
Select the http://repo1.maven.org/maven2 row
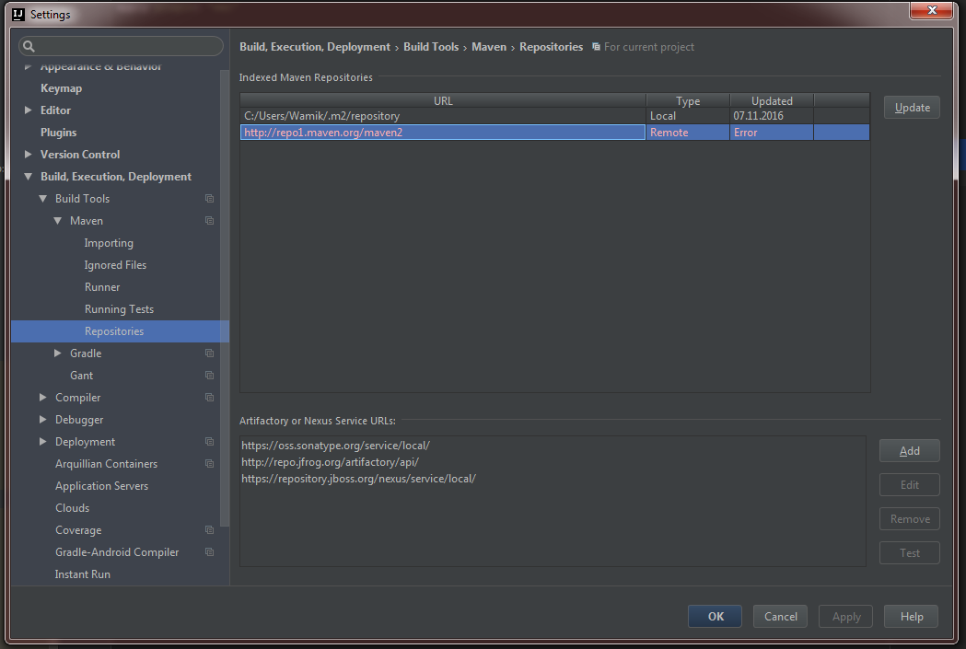coord(554,133)
